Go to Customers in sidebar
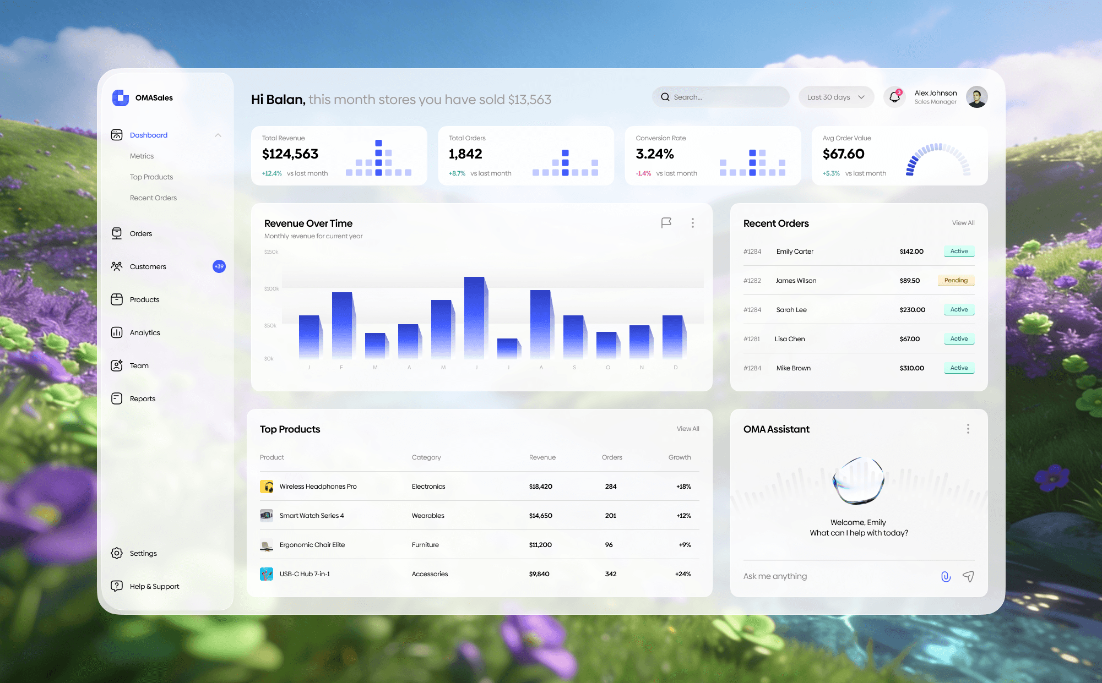Image resolution: width=1102 pixels, height=683 pixels. coord(148,266)
